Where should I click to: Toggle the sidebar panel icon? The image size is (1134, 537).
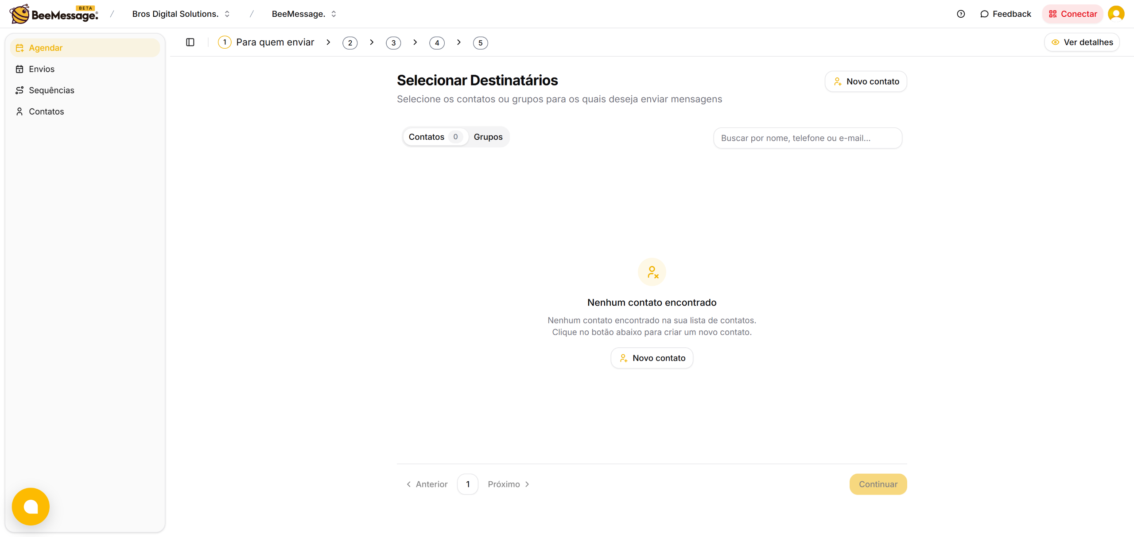(190, 42)
